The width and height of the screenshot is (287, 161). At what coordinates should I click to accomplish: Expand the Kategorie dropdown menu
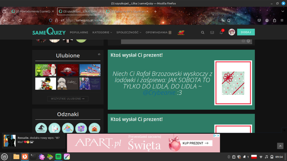tap(102, 32)
